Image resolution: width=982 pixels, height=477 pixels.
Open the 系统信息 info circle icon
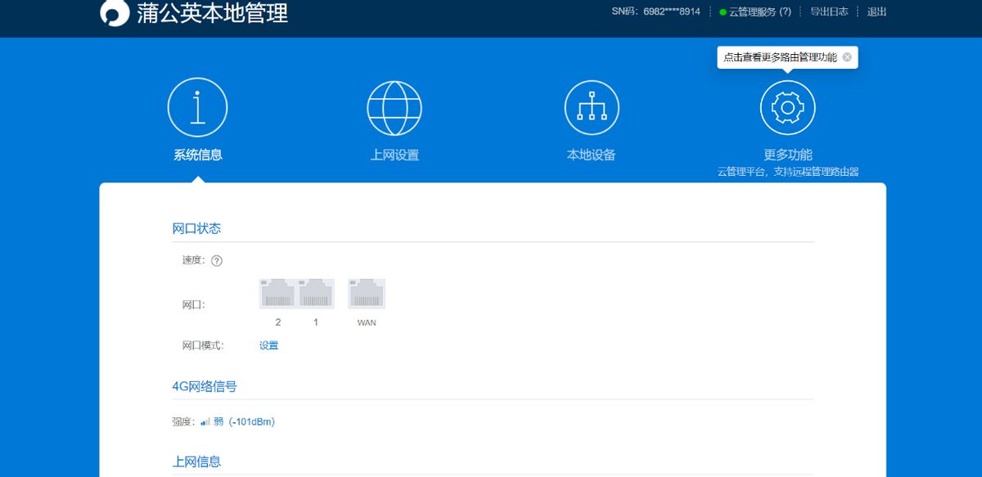pyautogui.click(x=197, y=107)
